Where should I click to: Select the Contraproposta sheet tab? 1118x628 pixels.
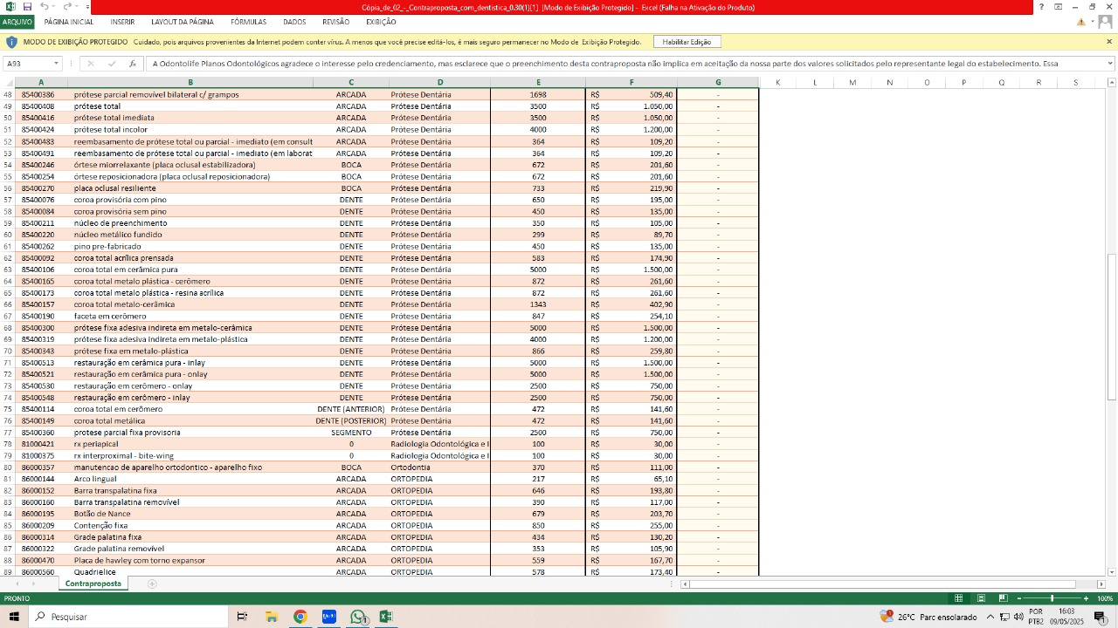point(93,584)
